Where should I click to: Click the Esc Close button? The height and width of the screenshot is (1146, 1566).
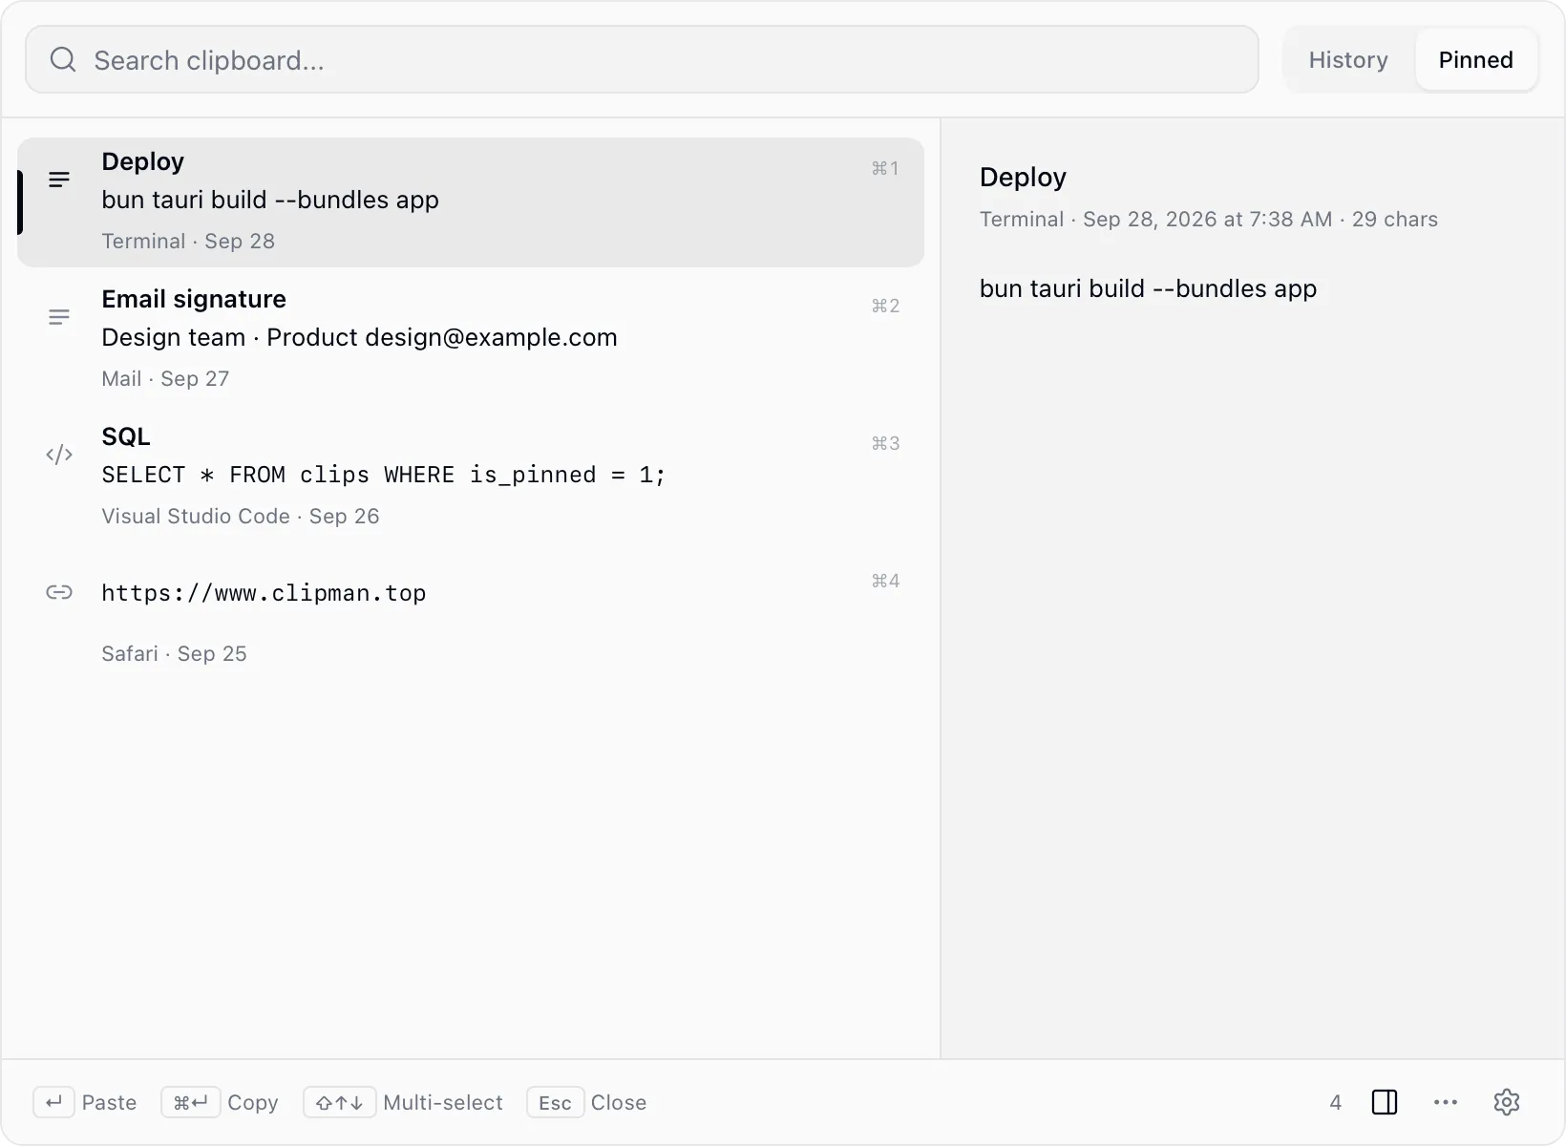click(x=555, y=1102)
